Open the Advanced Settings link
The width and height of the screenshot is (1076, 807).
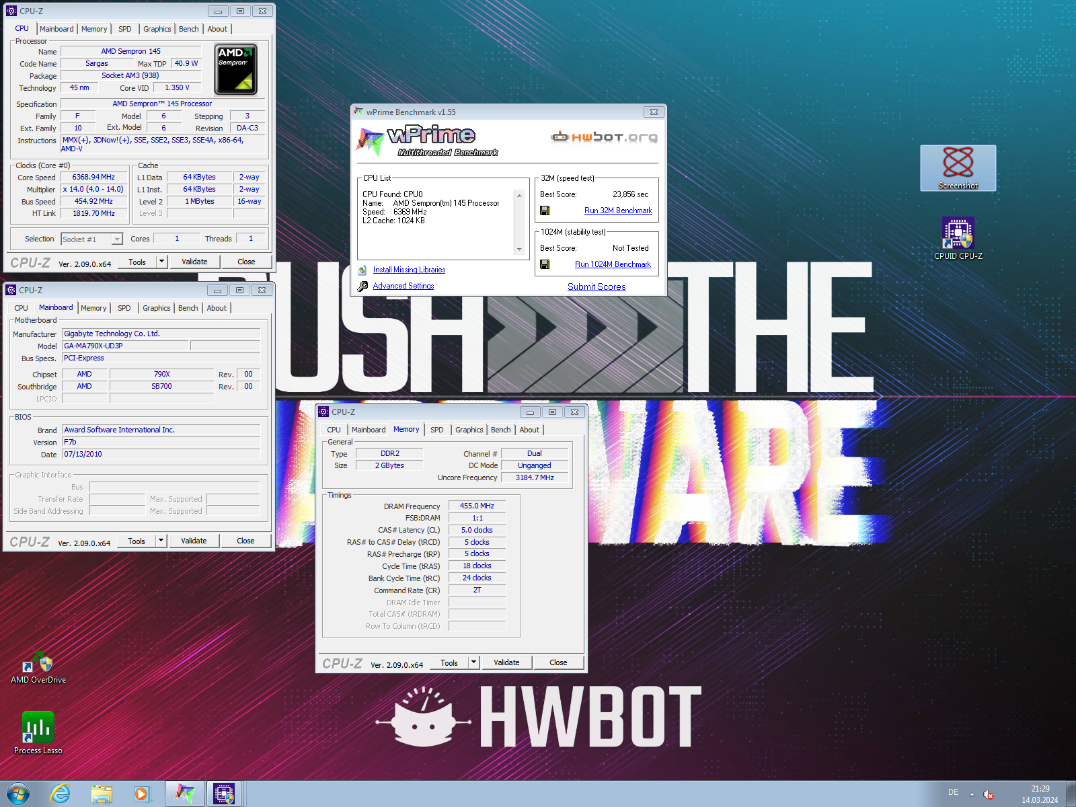[403, 286]
